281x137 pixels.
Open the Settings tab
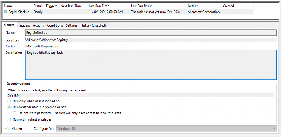72,25
